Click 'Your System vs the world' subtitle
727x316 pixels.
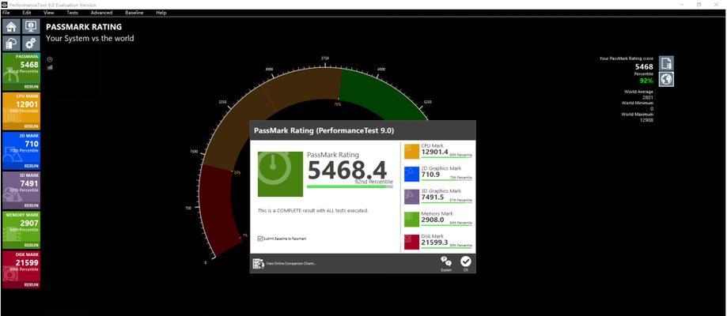90,39
